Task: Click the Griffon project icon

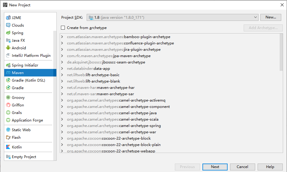Action: click(8, 105)
